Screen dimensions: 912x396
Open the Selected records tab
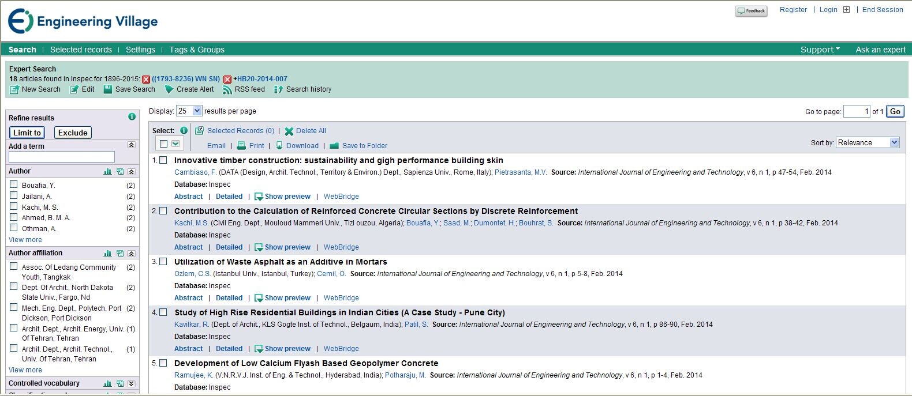(x=81, y=50)
